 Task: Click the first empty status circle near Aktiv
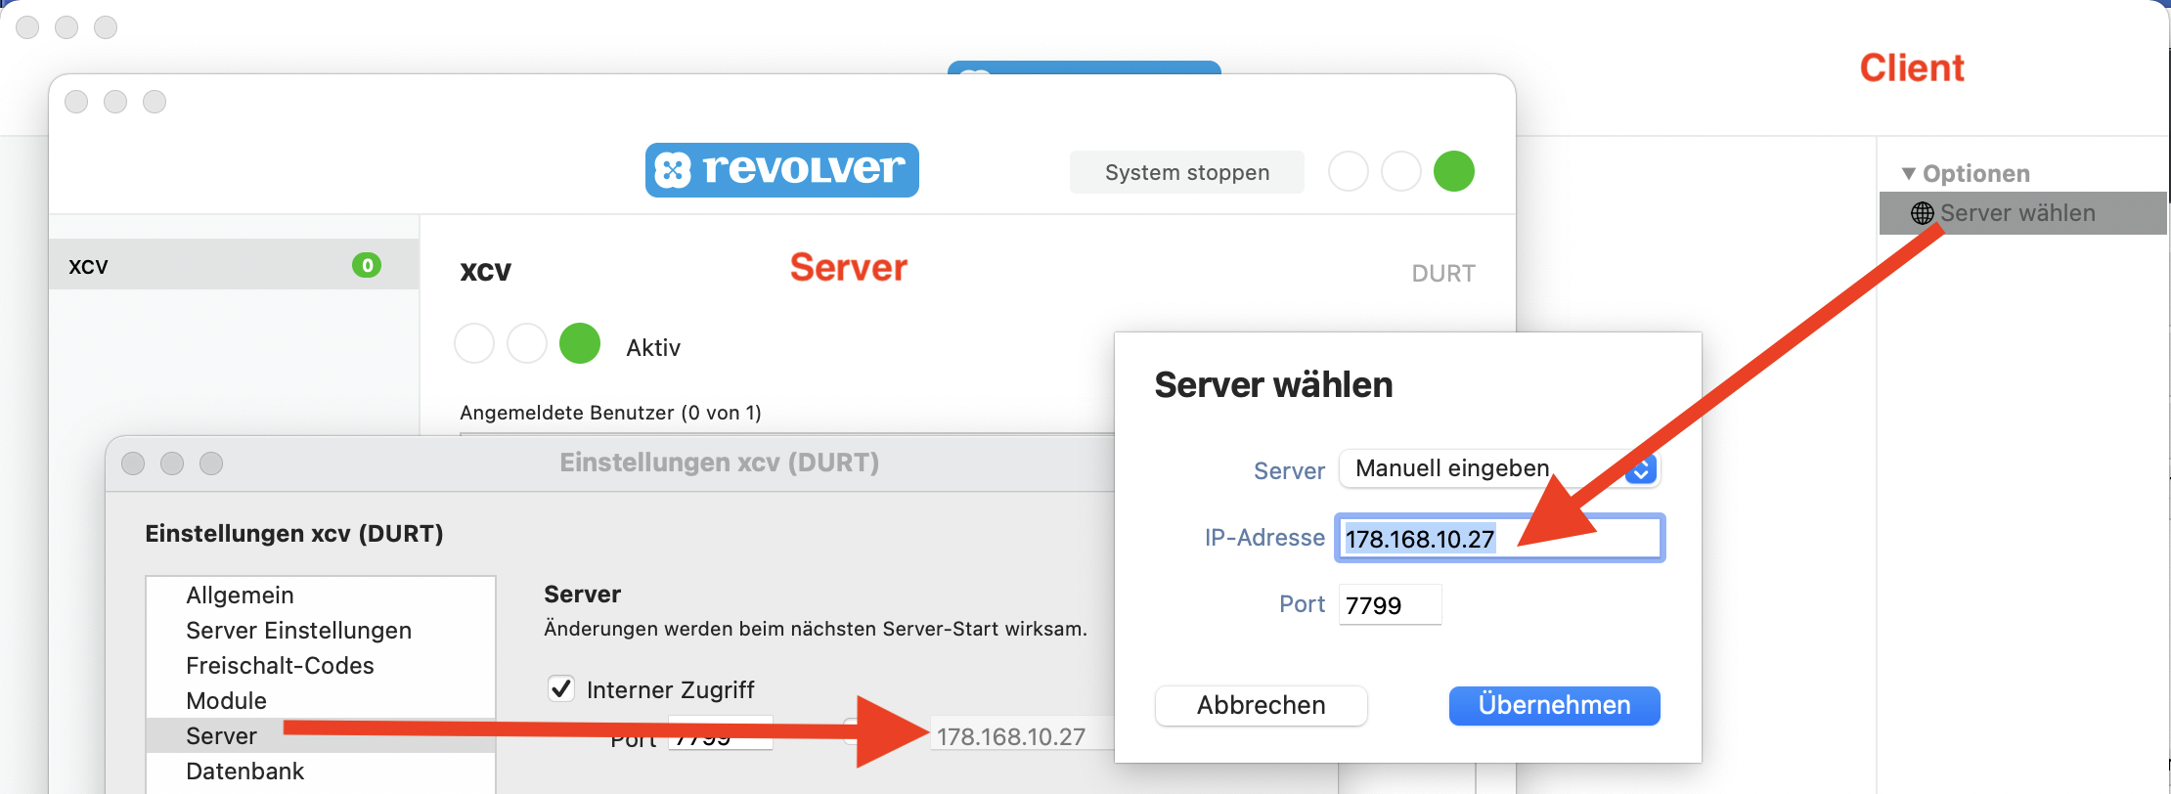(474, 344)
